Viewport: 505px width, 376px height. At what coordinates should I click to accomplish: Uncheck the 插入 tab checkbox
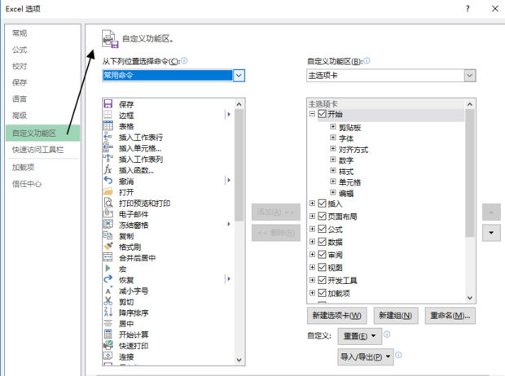point(322,203)
